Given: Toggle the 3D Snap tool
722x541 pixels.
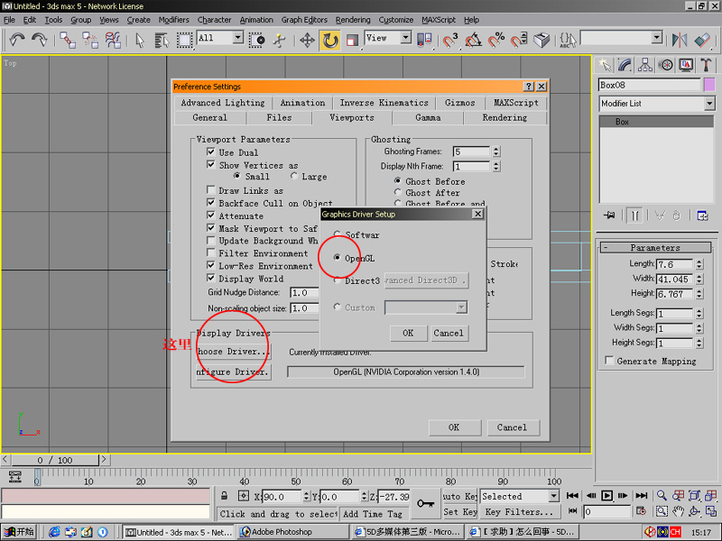Looking at the screenshot, I should point(449,41).
